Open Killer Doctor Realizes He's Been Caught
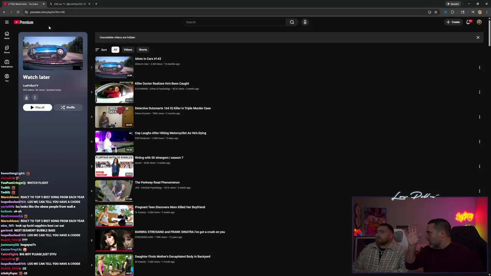Screen dimensions: 491x276 162,84
